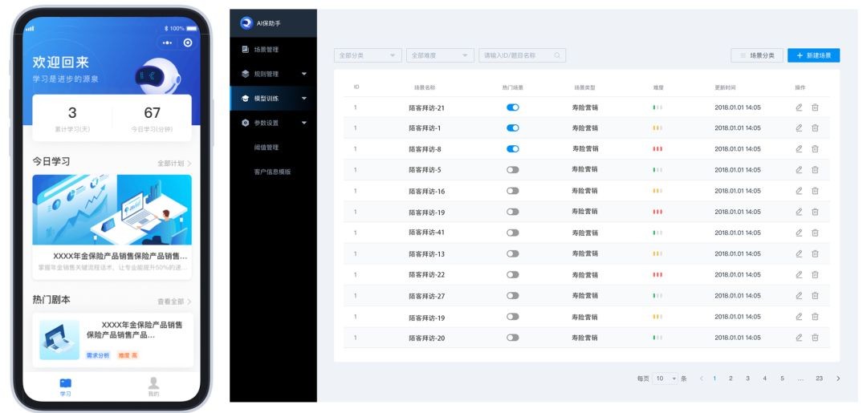Tap 全部计划 chevron on the phone

coord(189,164)
